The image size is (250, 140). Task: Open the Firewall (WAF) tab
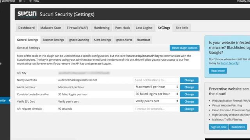tap(77, 28)
